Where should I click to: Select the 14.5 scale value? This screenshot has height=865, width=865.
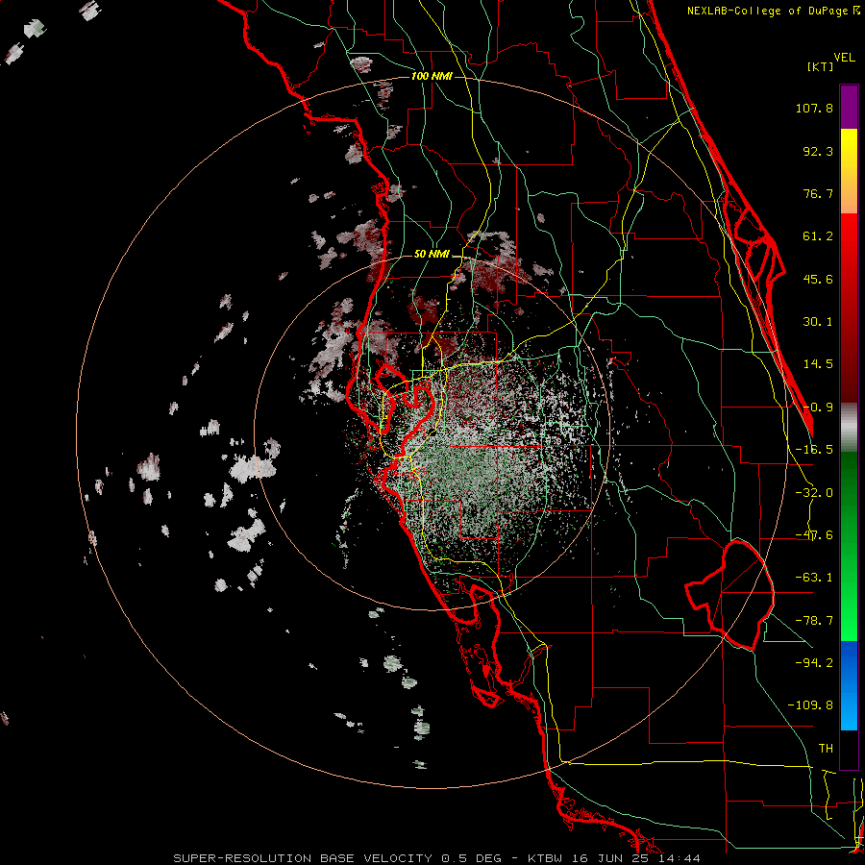click(818, 364)
